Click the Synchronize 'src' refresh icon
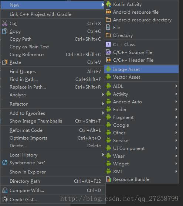Screen dimensions: 183x206 (x=5, y=163)
